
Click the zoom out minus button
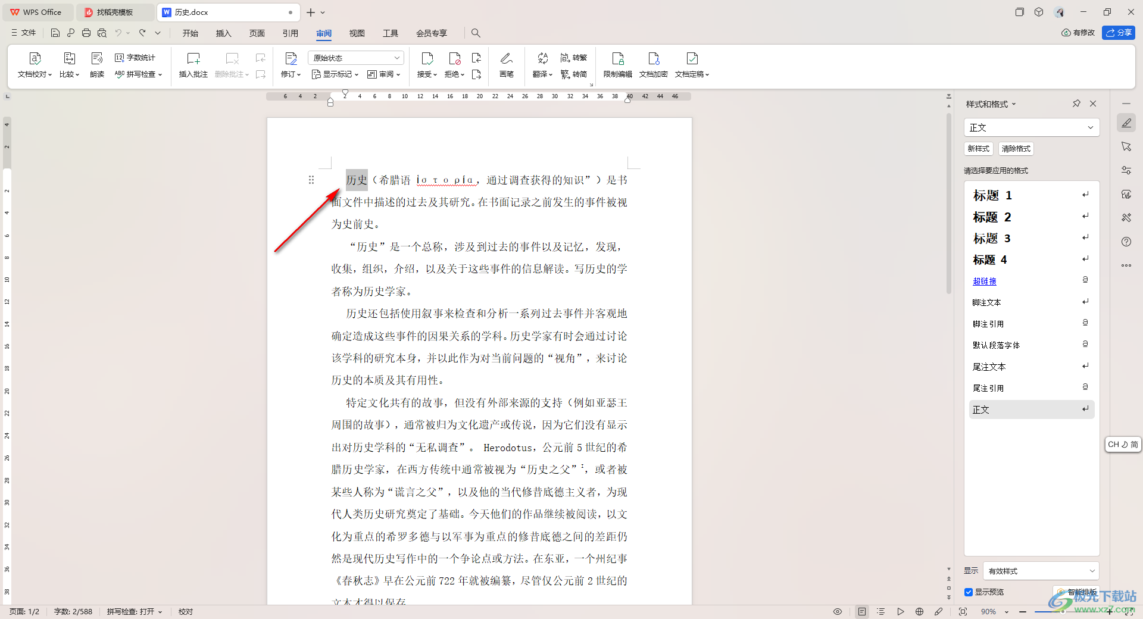pyautogui.click(x=1023, y=612)
